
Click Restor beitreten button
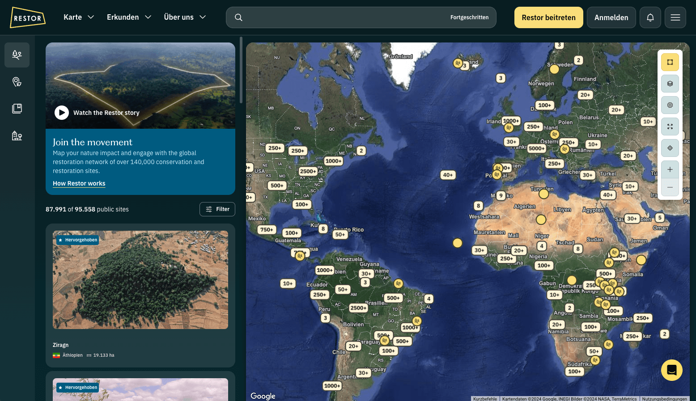point(548,17)
